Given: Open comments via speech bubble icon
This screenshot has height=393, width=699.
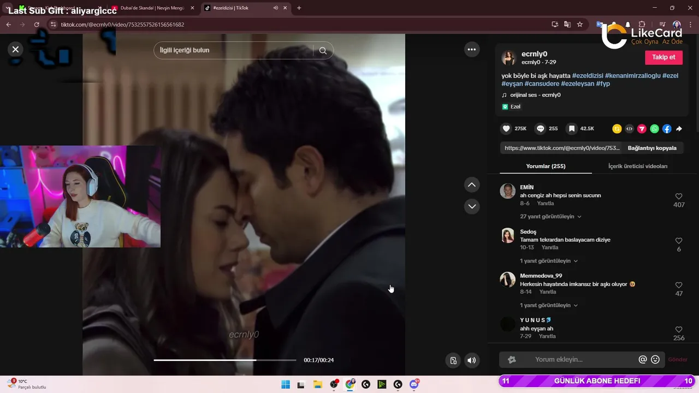Looking at the screenshot, I should pyautogui.click(x=540, y=129).
